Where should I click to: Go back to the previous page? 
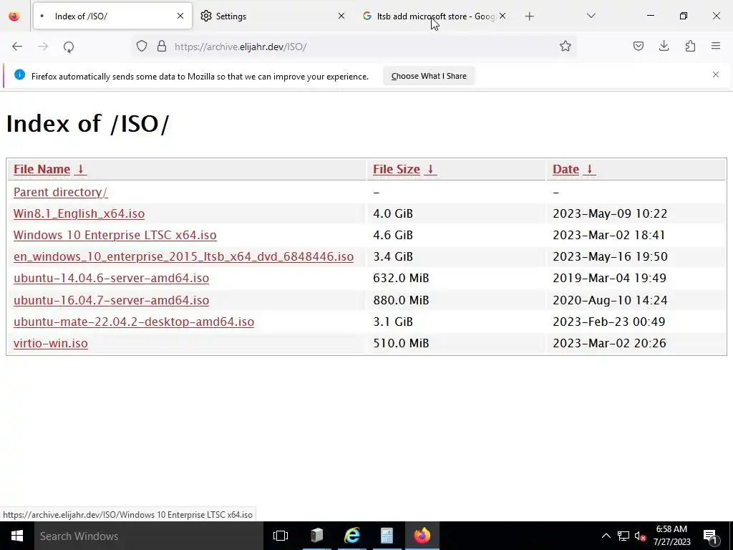(17, 47)
